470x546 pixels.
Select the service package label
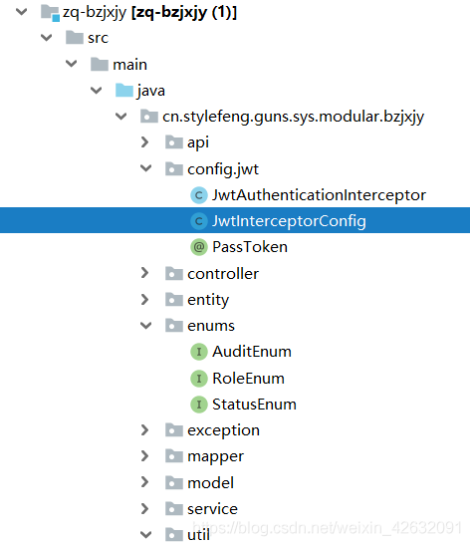point(212,509)
